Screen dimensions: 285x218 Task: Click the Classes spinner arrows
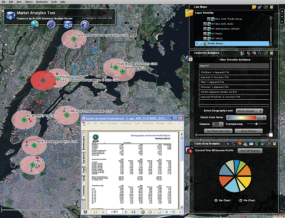pyautogui.click(x=221, y=124)
